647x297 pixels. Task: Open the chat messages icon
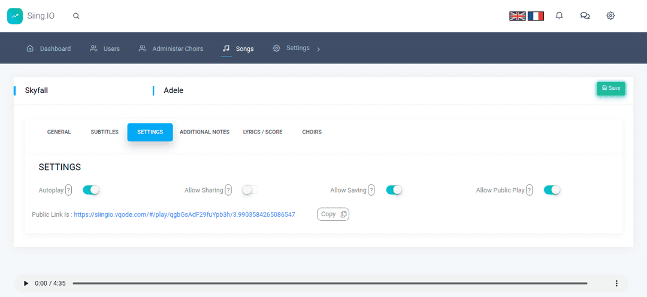coord(585,16)
